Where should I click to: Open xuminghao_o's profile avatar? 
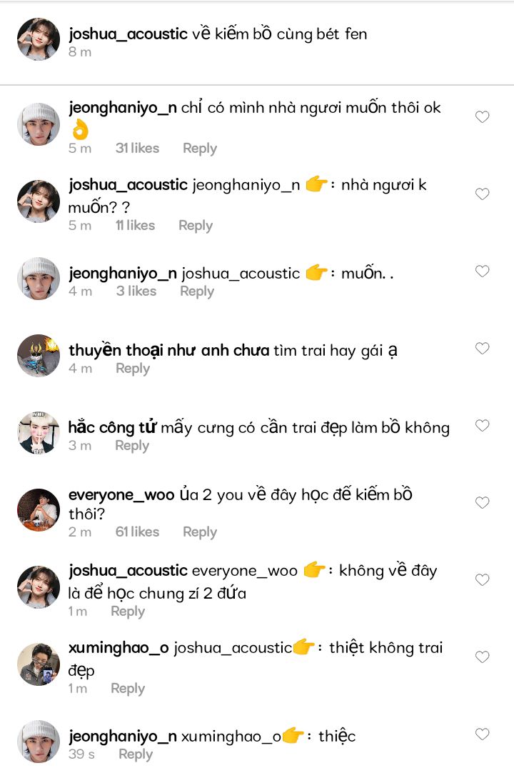click(39, 664)
